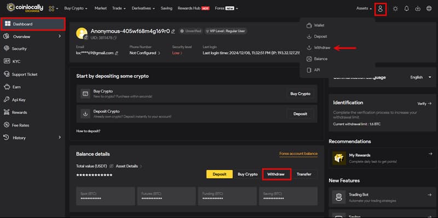Click the Unverified status badge

click(191, 31)
